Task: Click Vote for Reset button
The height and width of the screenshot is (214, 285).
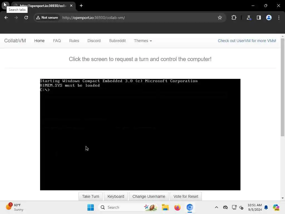Action: [186, 196]
